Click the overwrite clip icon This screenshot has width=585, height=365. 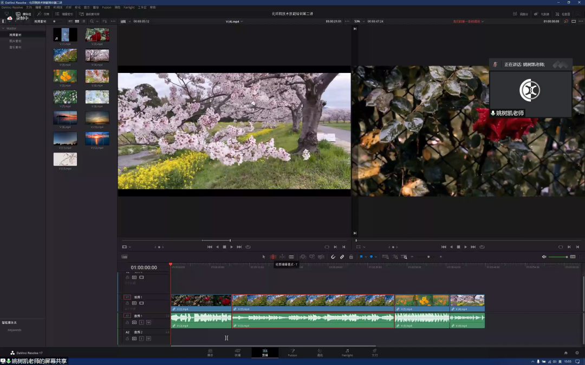tap(312, 257)
